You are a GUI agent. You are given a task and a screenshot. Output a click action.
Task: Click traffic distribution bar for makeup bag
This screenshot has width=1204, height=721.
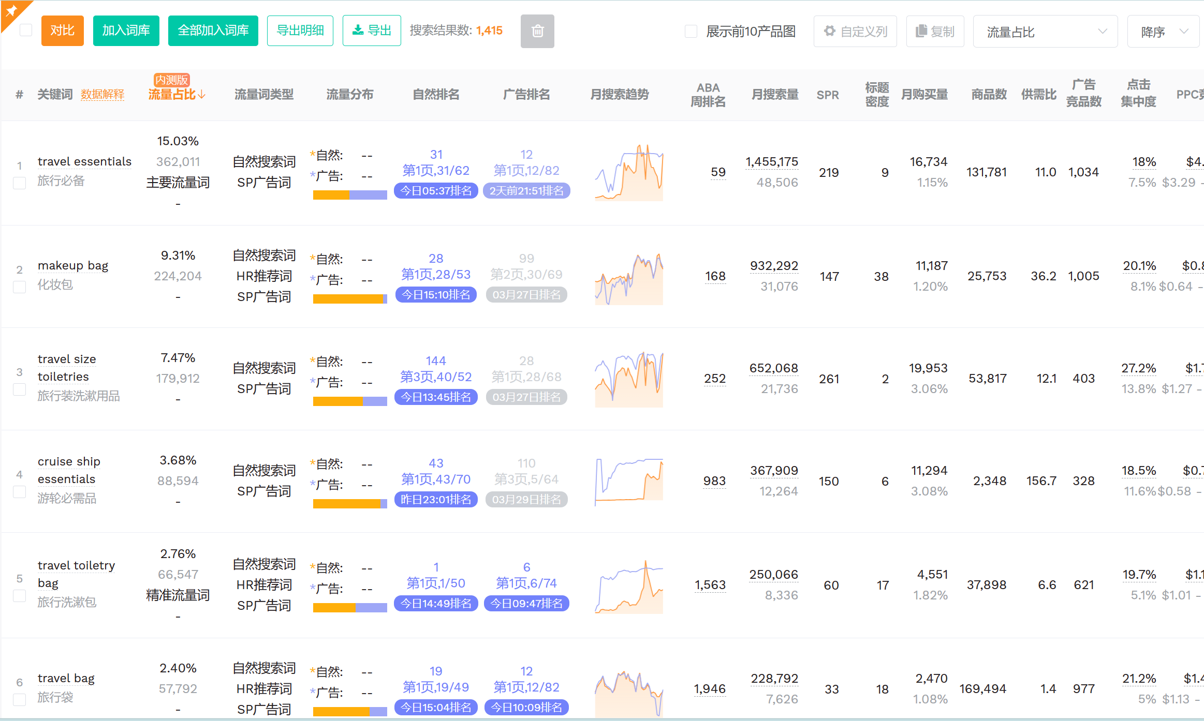tap(350, 299)
